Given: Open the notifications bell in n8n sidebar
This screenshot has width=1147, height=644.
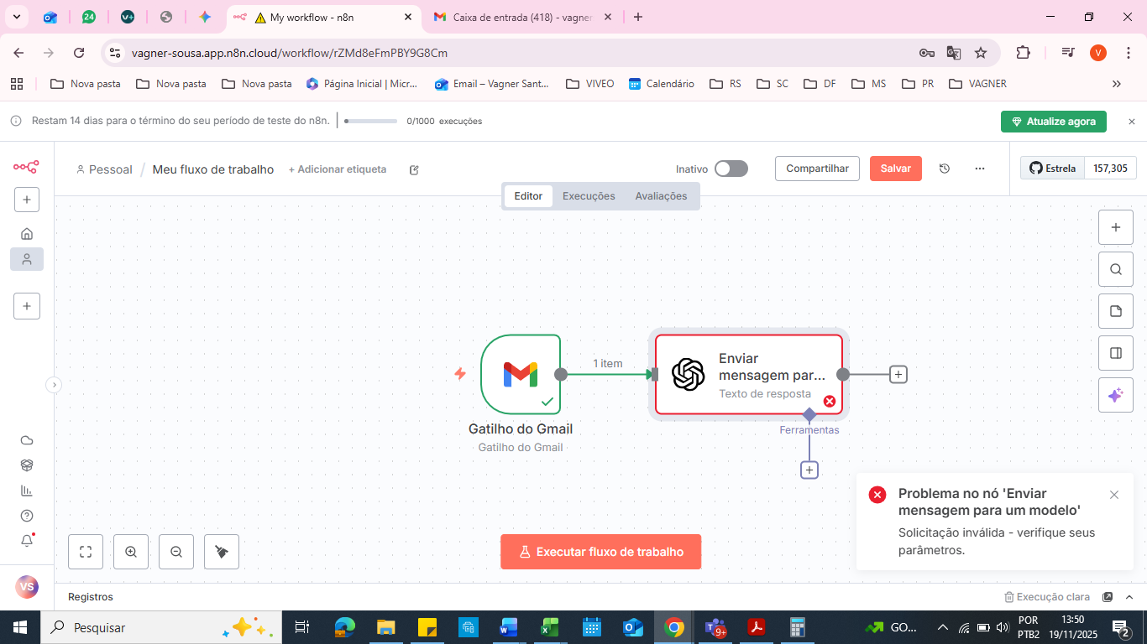Looking at the screenshot, I should click(x=27, y=541).
